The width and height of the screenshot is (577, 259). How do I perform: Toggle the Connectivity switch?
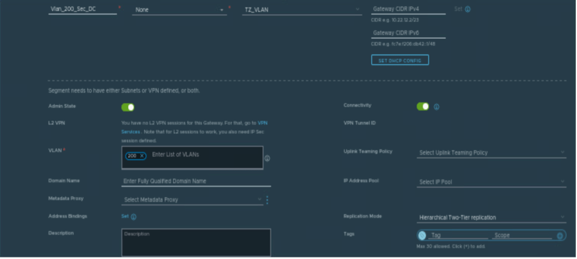click(423, 107)
